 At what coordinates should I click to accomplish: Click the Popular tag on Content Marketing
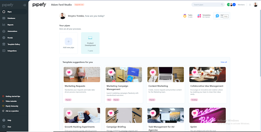[x=152, y=100]
